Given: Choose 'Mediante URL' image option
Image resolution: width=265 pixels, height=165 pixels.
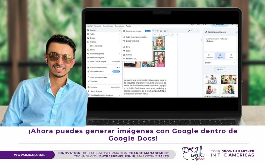Looking at the screenshot, I should (x=131, y=59).
